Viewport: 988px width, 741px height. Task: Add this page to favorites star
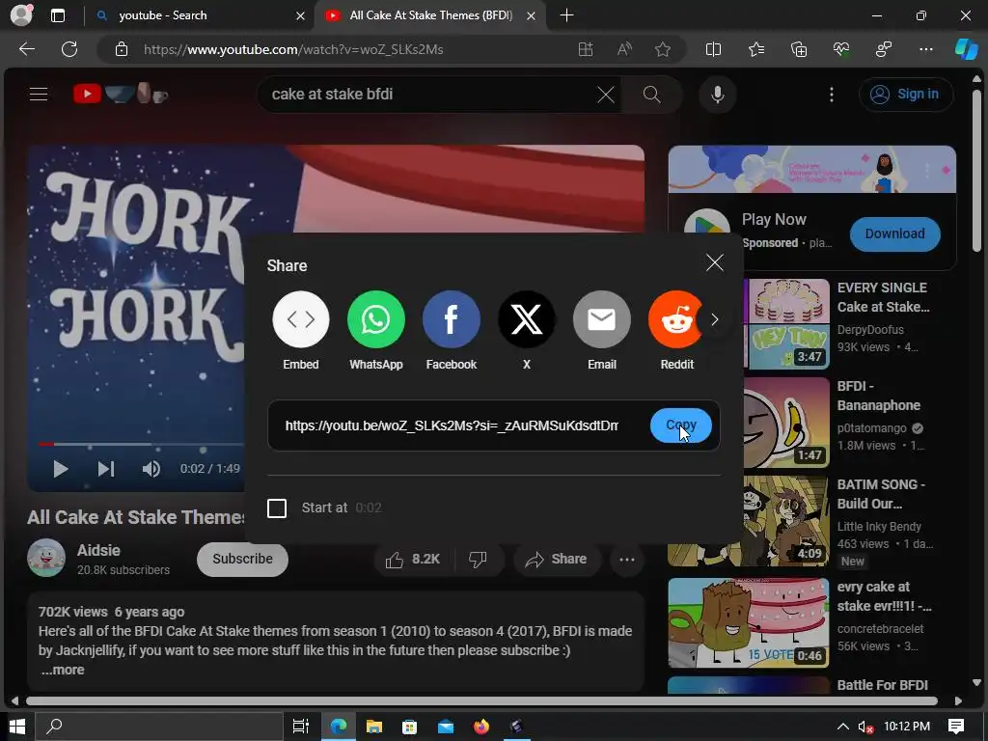[662, 49]
